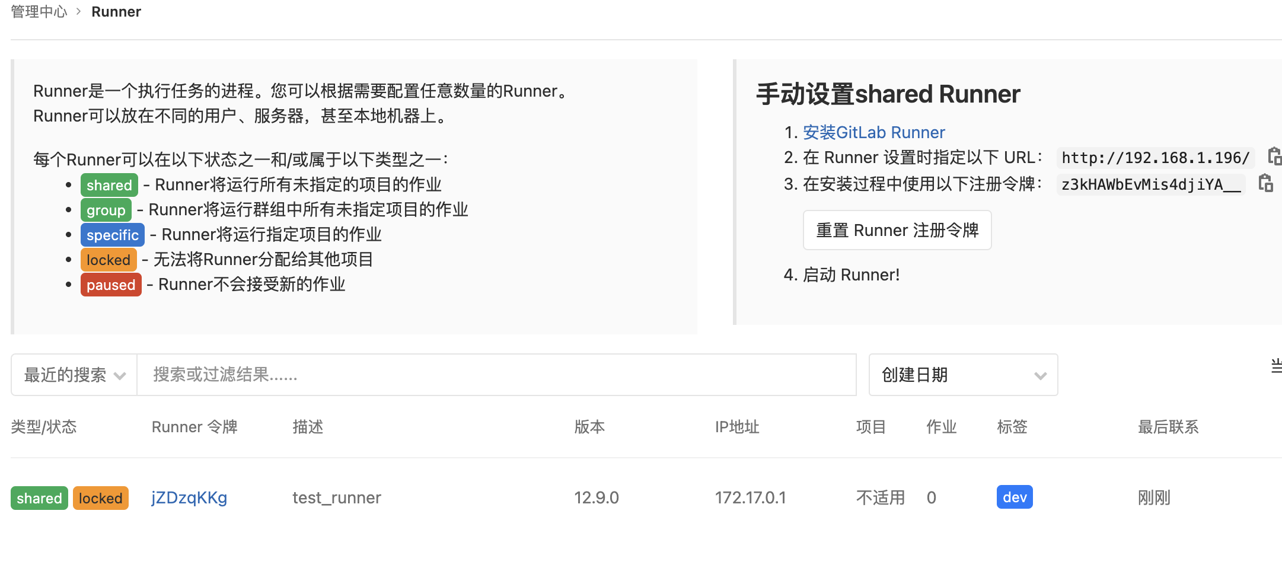Click the group legend badge
Viewport: 1282px width, 568px height.
coord(106,210)
